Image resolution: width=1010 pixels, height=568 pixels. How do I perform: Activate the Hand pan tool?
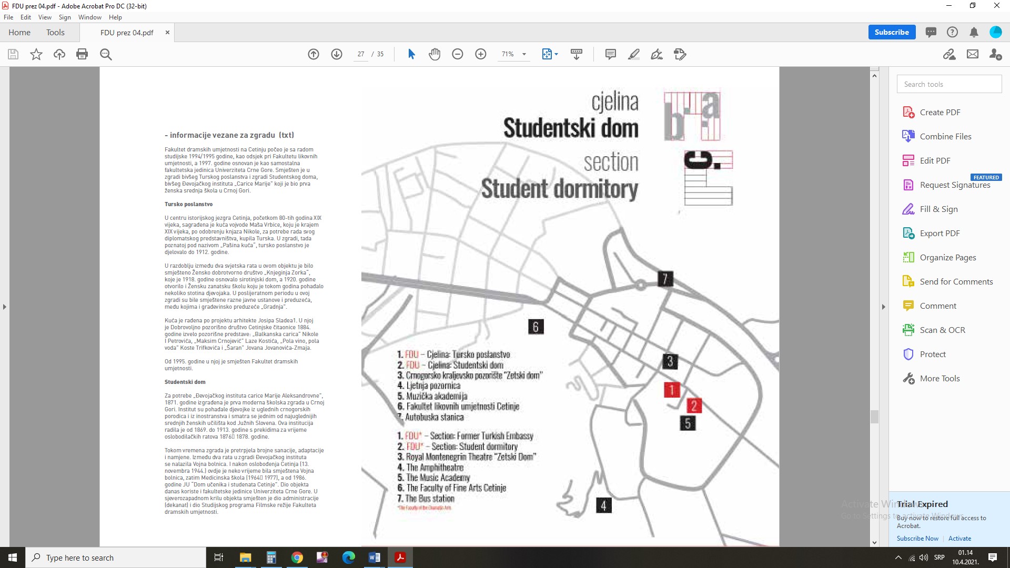[435, 54]
